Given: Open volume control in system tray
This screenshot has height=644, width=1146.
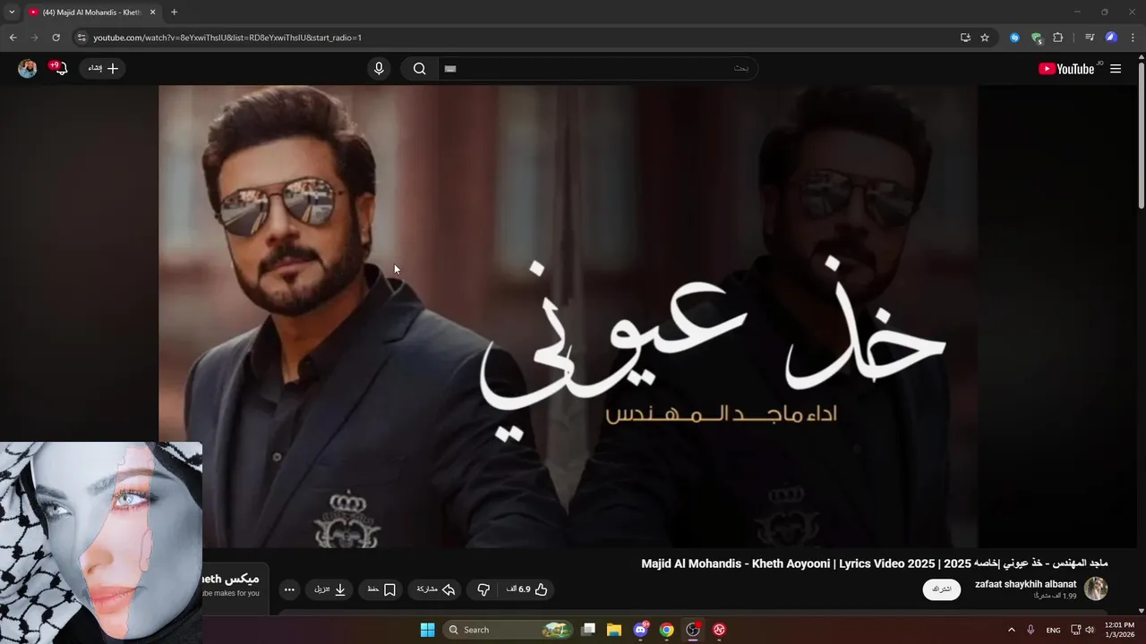Looking at the screenshot, I should click(1090, 630).
